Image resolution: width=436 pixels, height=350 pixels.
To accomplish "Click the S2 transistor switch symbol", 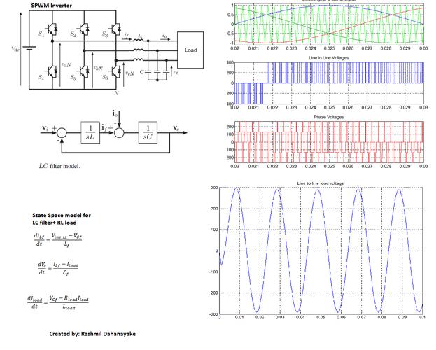I will click(x=84, y=29).
